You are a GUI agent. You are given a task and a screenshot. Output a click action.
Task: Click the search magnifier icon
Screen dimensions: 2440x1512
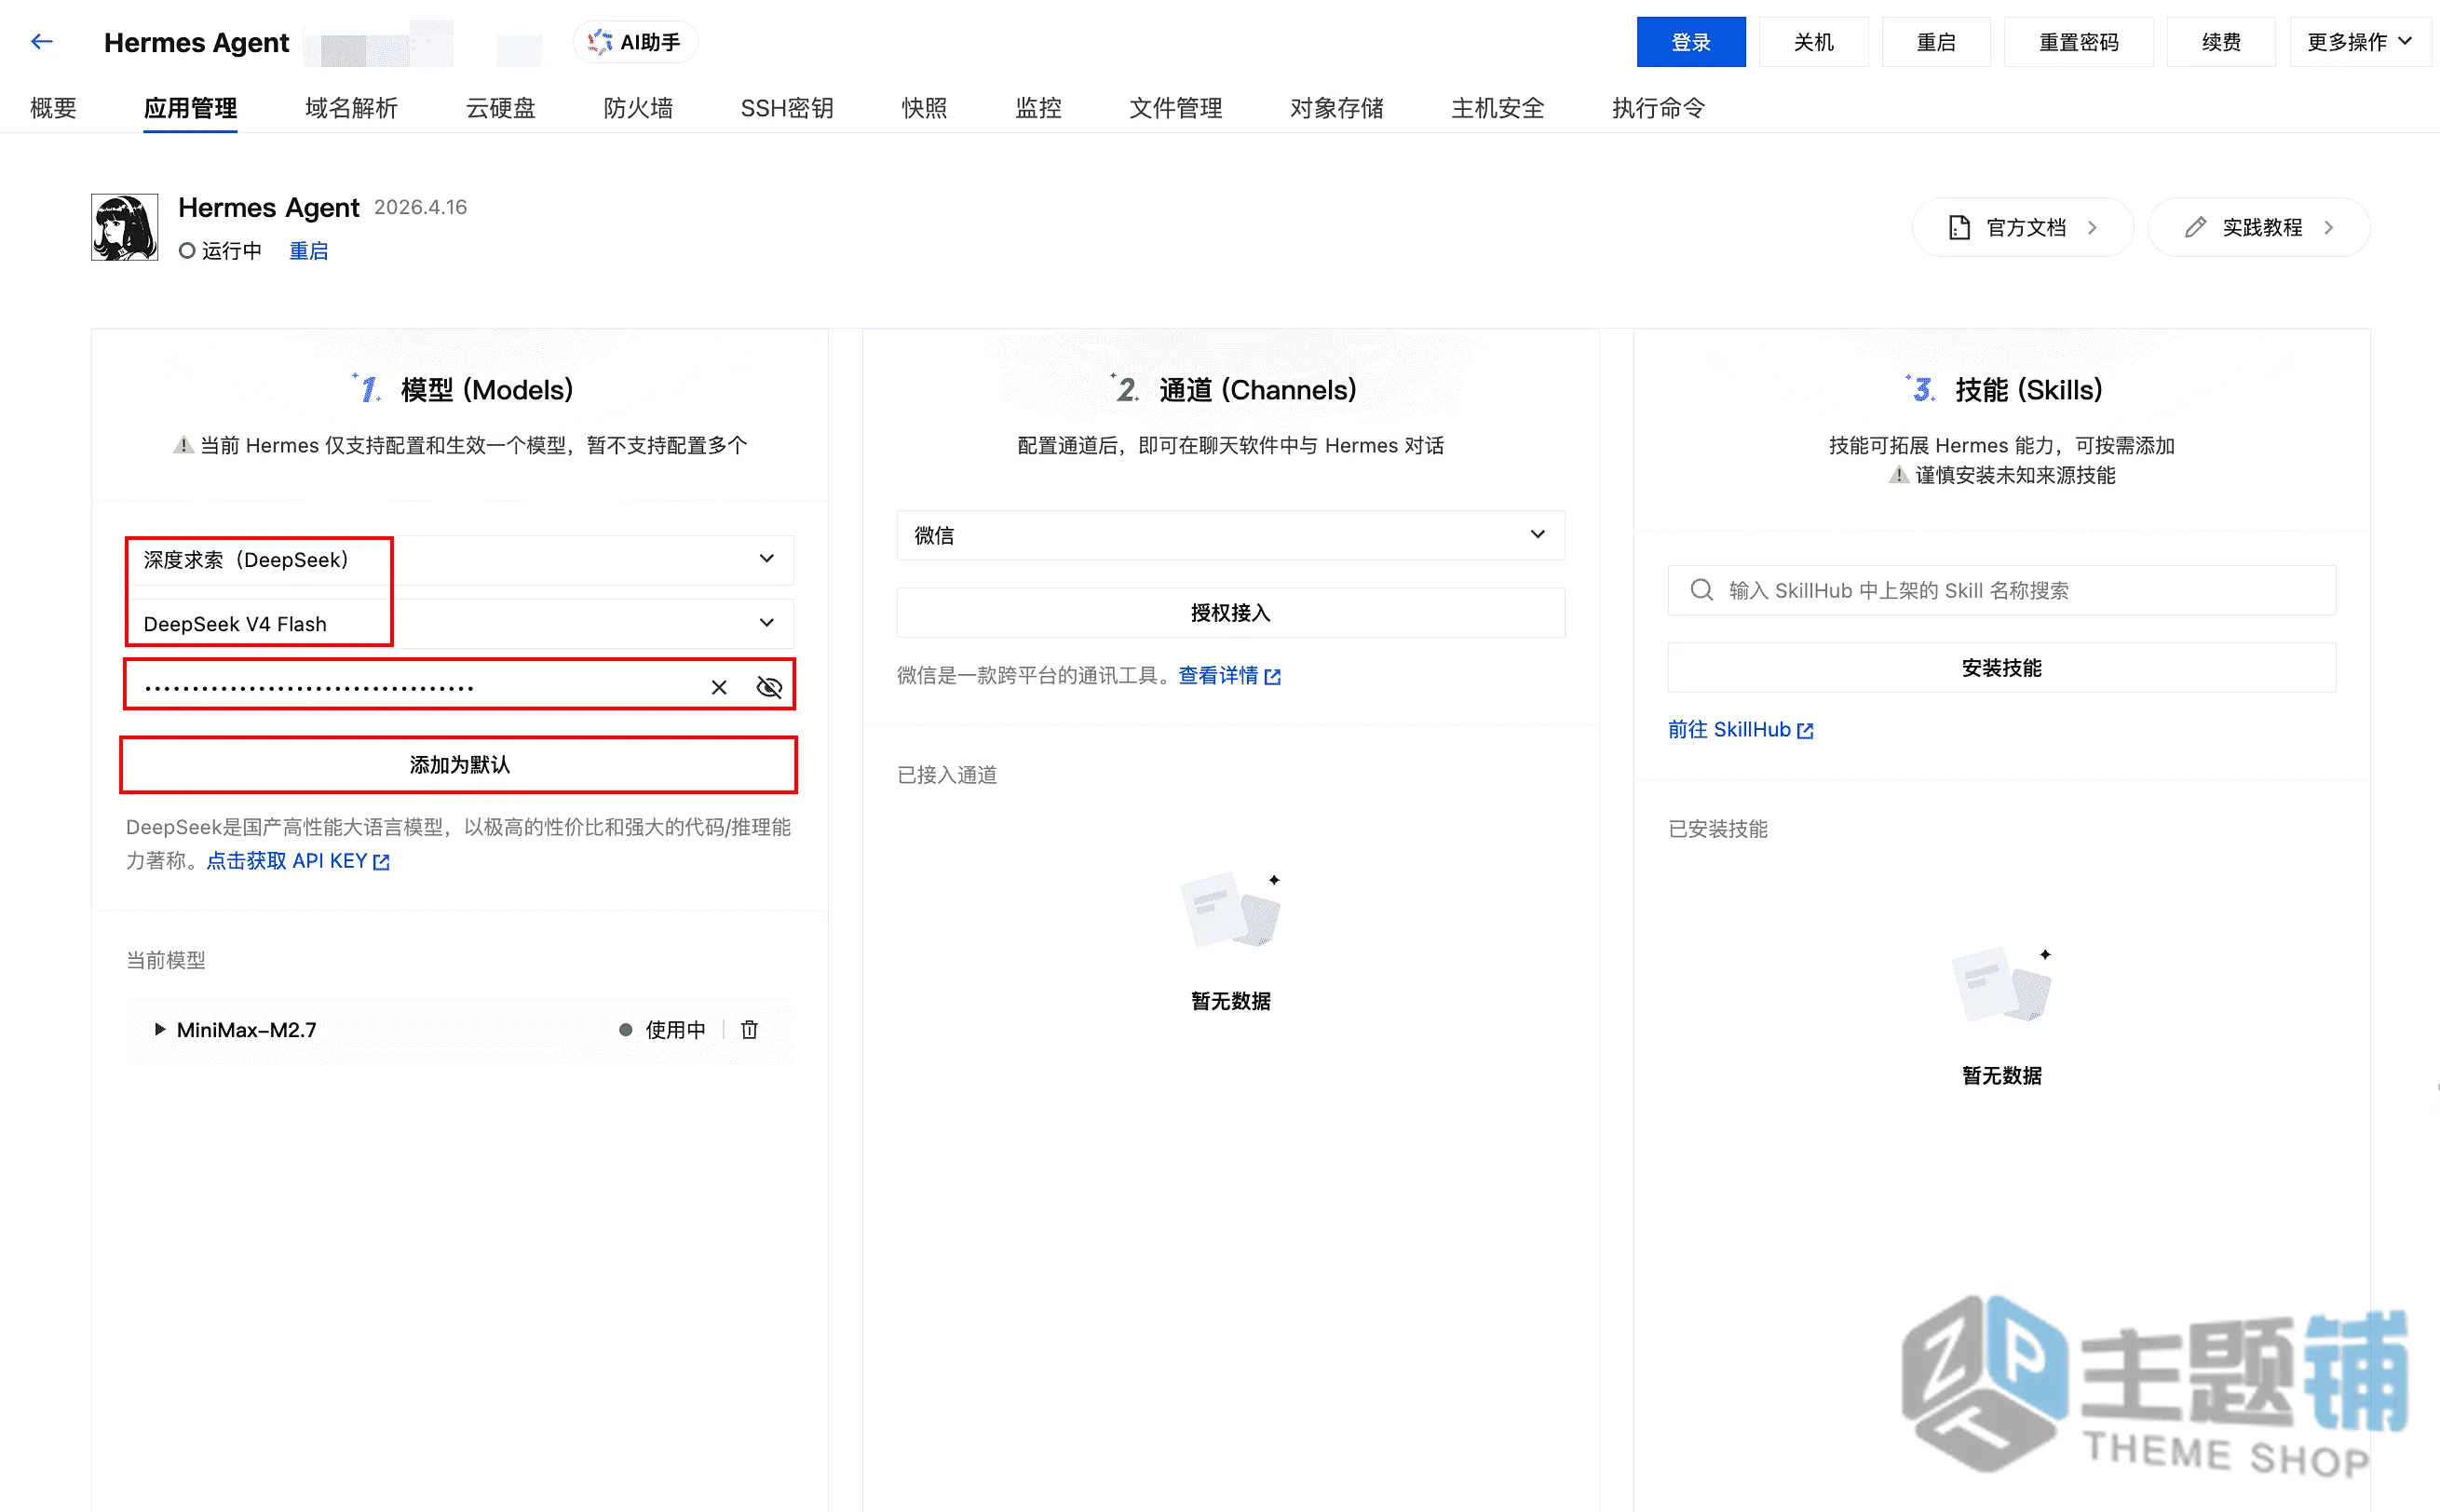pos(1701,590)
